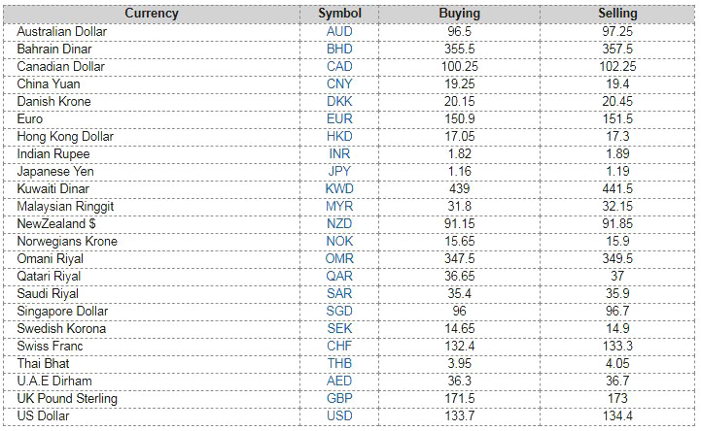Click the Selling column header

(x=617, y=14)
